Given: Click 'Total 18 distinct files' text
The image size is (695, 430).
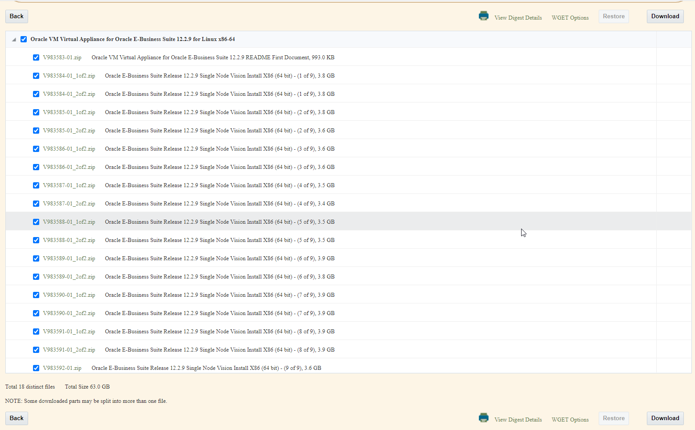Looking at the screenshot, I should click(30, 387).
